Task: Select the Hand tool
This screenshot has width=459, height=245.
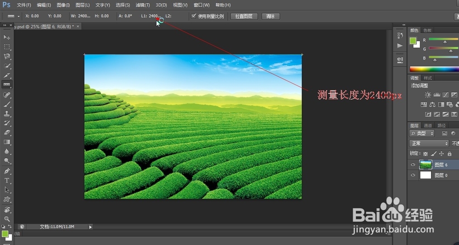Action: [x=7, y=209]
